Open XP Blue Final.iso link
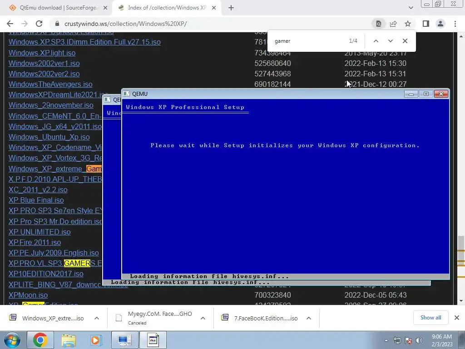The height and width of the screenshot is (349, 465). [36, 200]
